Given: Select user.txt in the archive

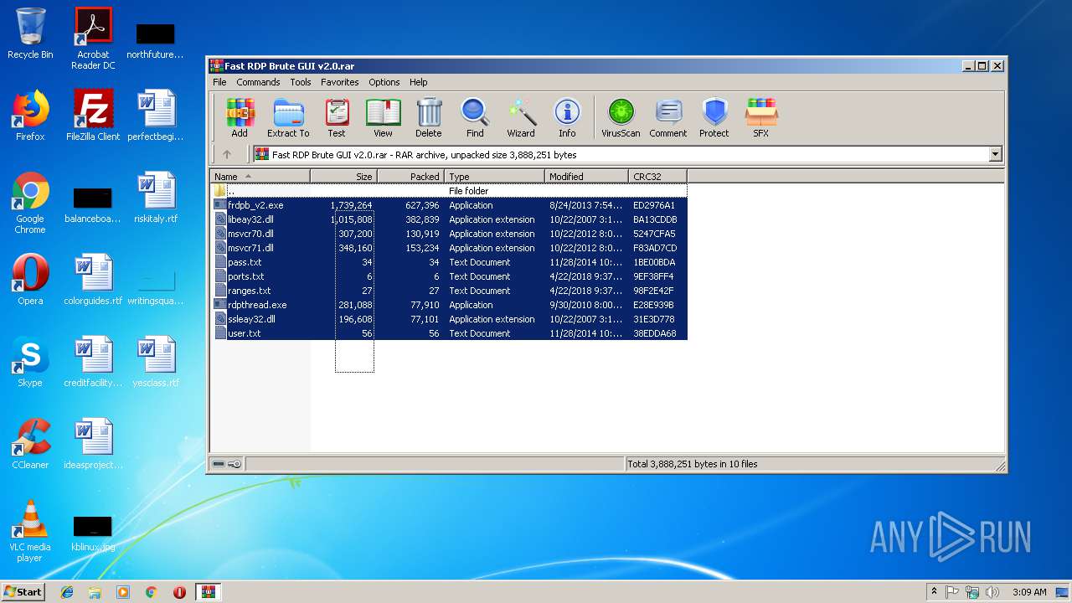Looking at the screenshot, I should tap(449, 333).
